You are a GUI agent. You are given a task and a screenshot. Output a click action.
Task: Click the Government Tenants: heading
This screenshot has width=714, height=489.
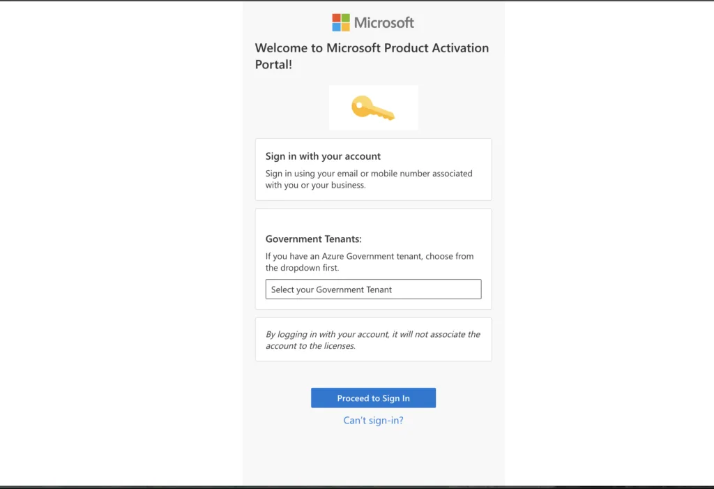(x=313, y=239)
